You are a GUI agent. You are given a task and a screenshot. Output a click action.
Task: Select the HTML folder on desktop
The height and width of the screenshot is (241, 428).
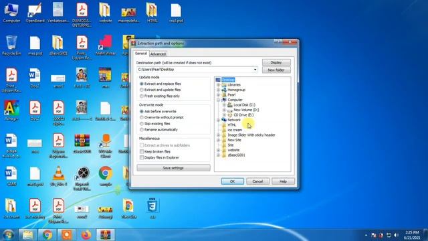point(152,13)
